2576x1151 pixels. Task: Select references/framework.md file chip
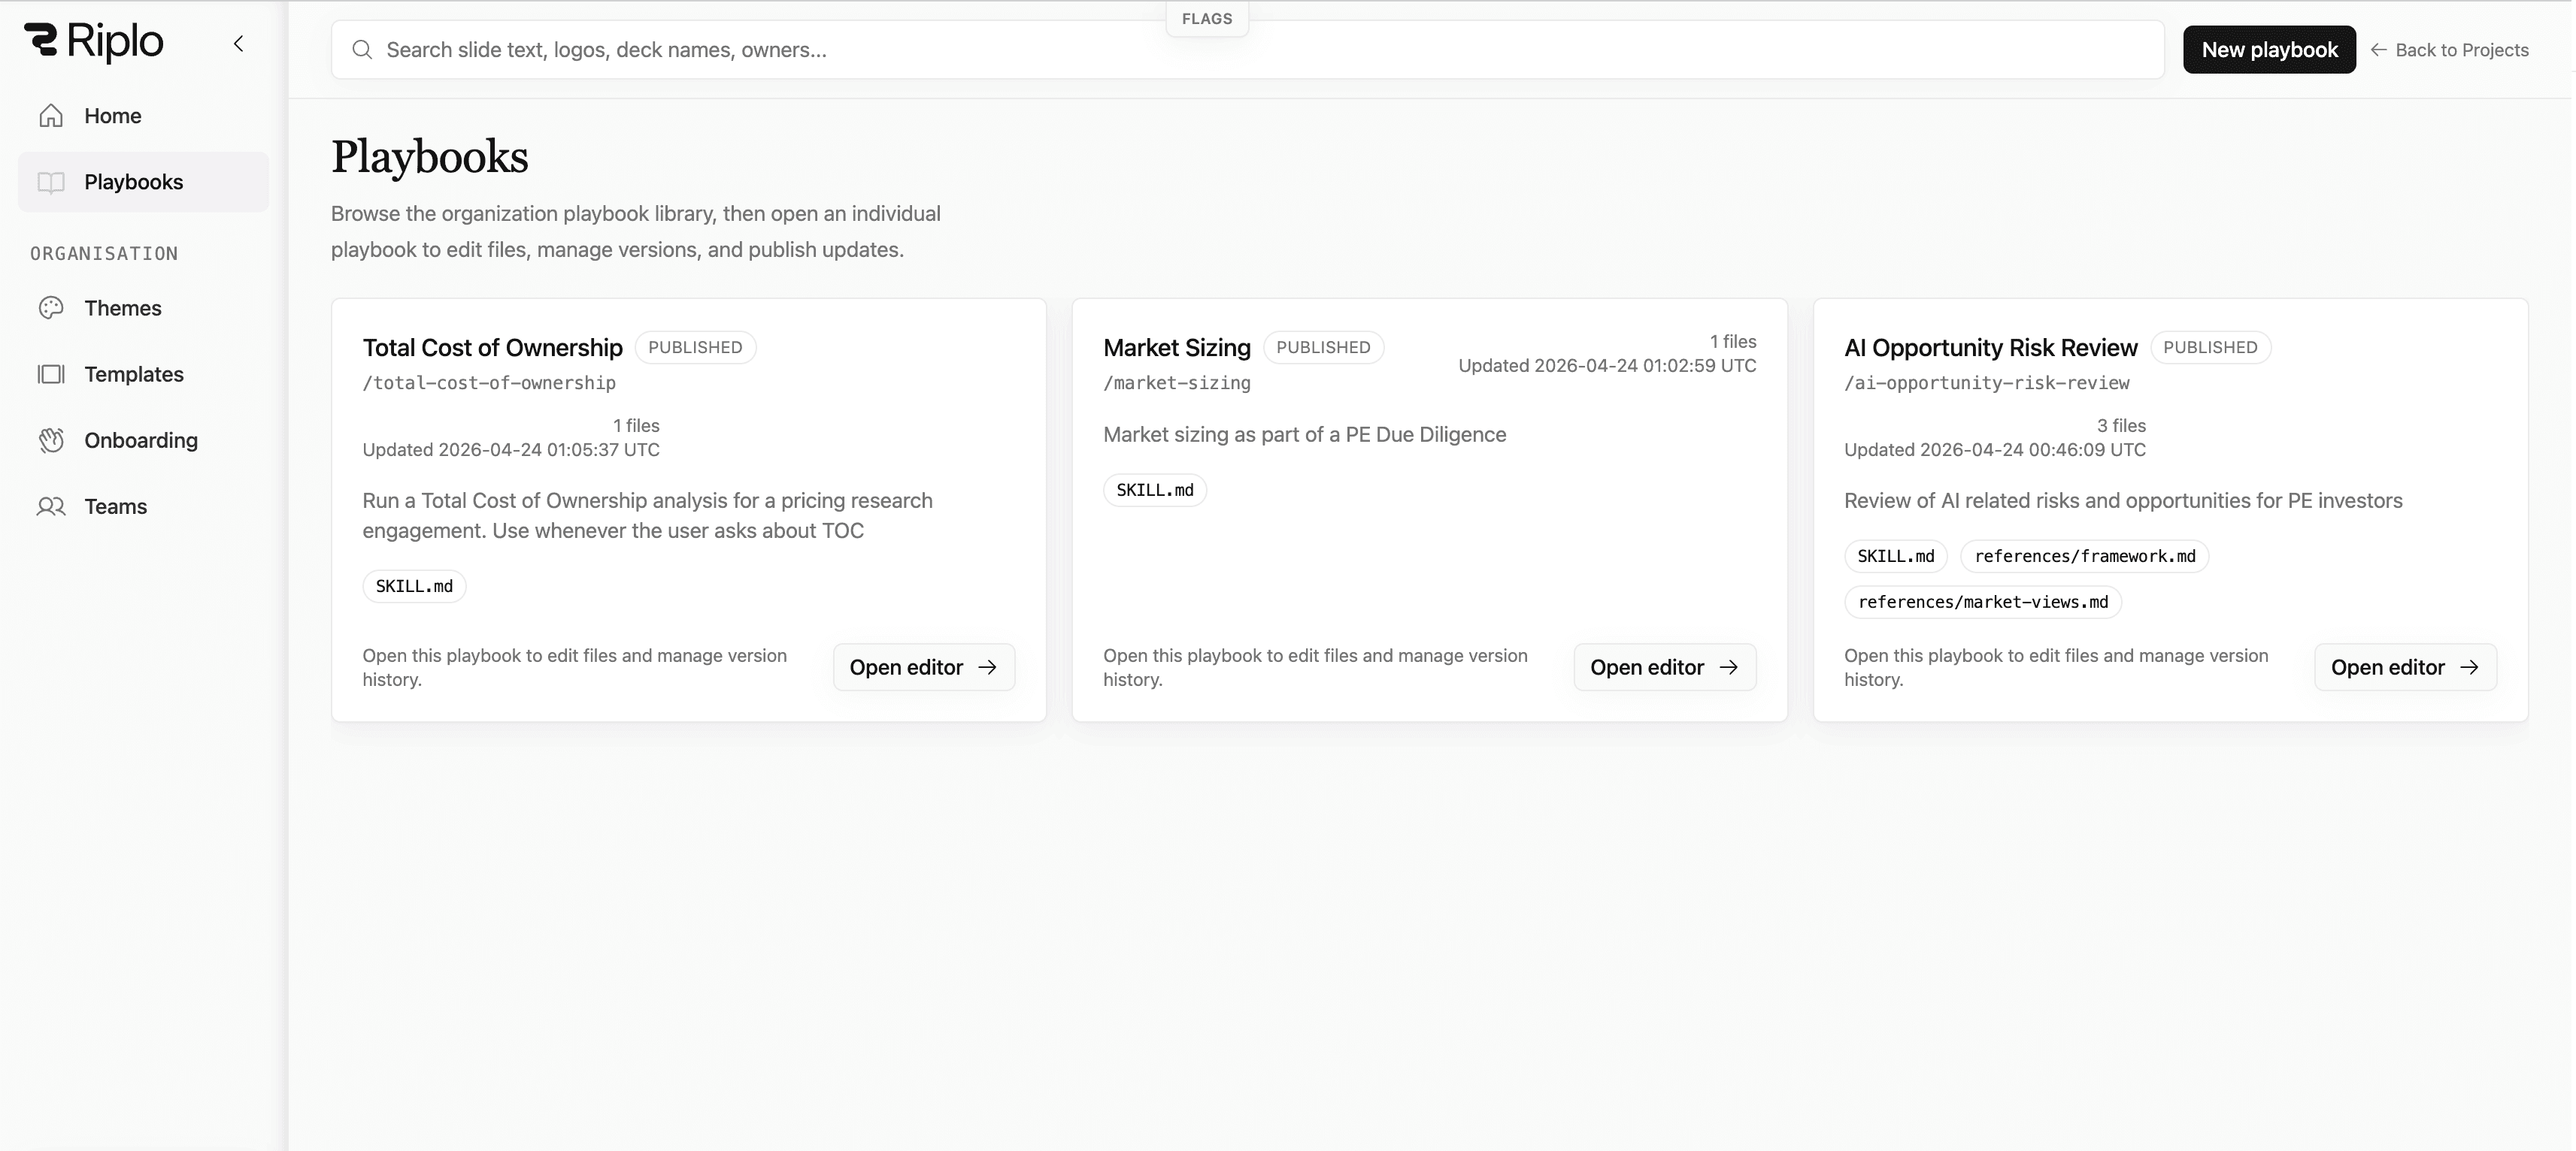point(2084,557)
